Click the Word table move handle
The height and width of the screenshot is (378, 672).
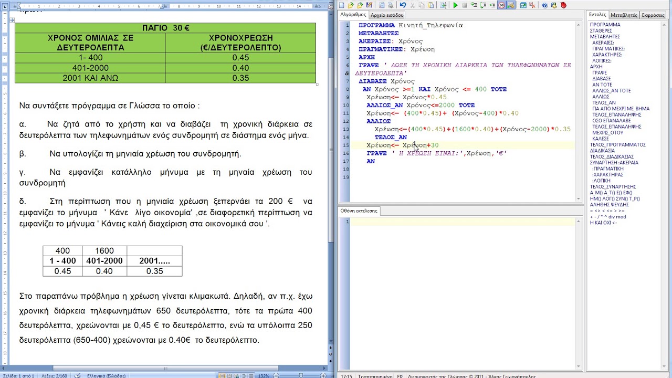point(12,20)
